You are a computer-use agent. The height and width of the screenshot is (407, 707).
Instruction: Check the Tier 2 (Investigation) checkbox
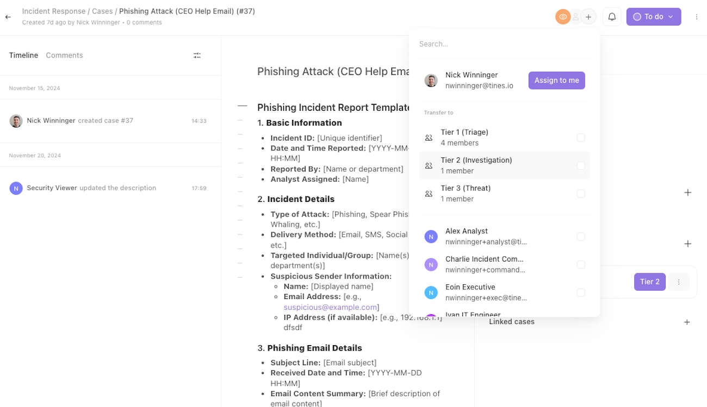point(581,166)
